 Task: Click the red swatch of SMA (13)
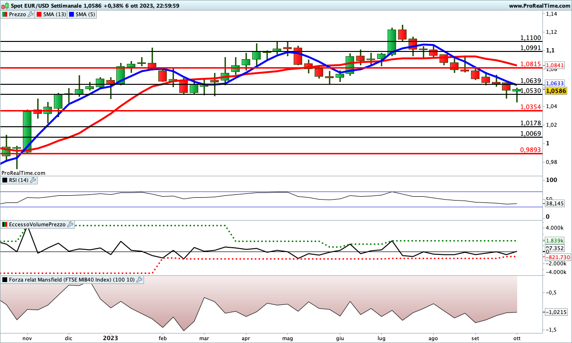(39, 14)
